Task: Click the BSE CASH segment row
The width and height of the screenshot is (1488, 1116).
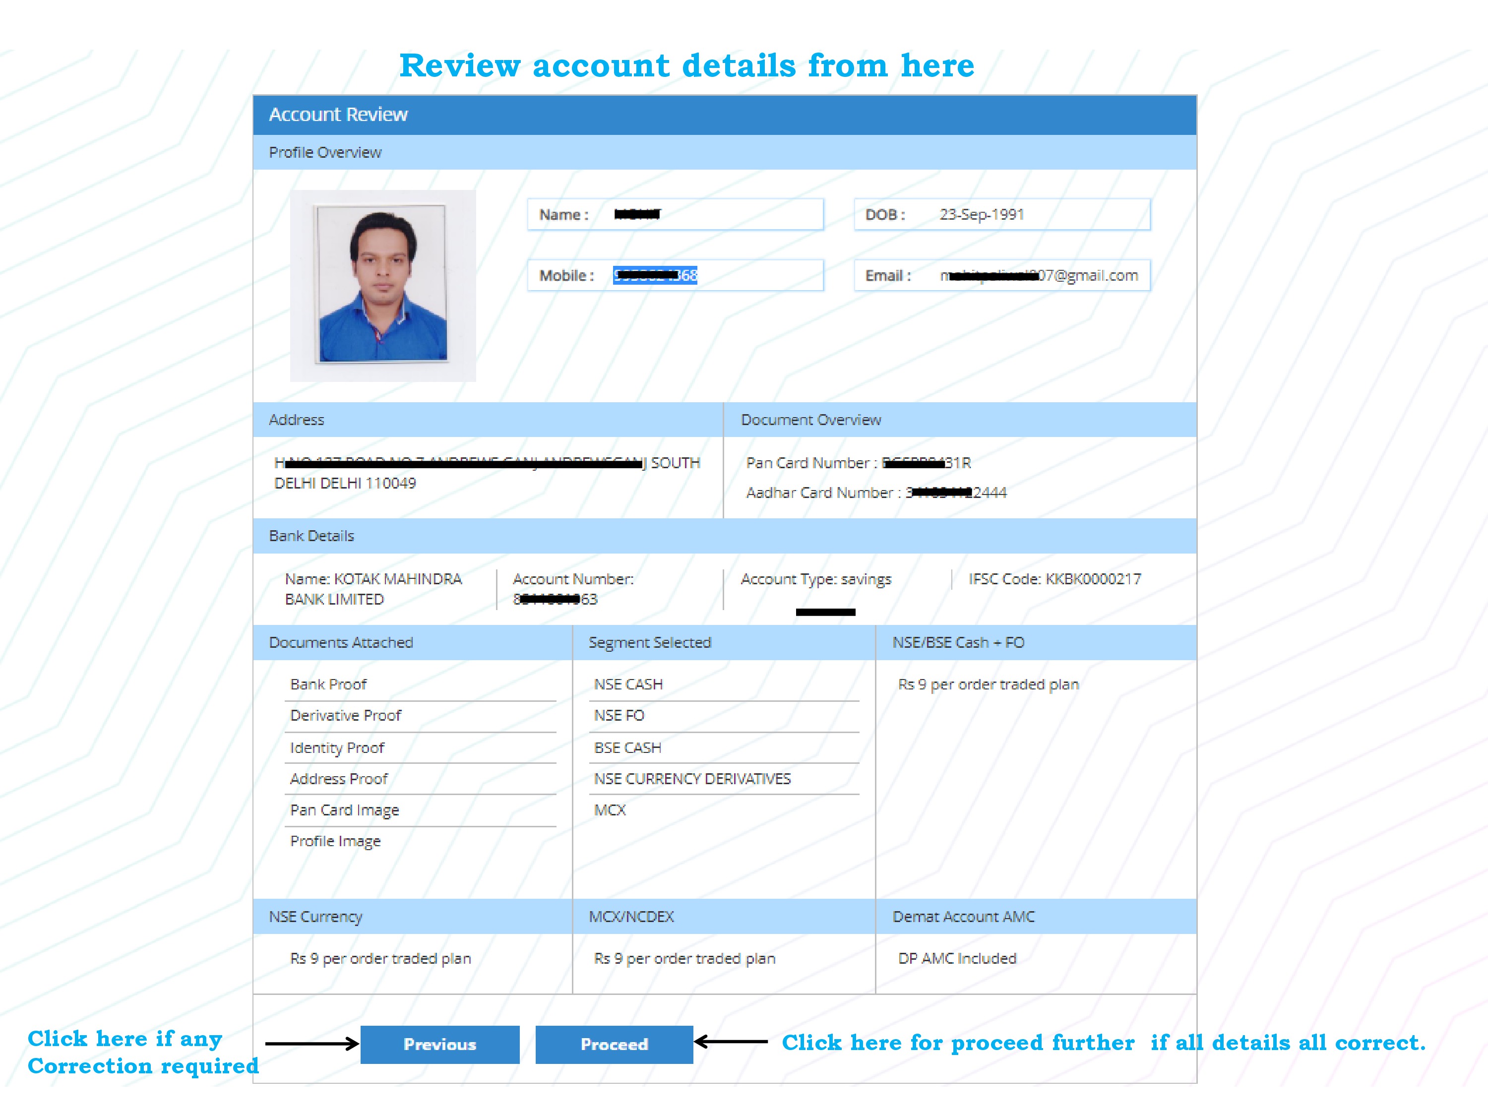Action: click(627, 747)
